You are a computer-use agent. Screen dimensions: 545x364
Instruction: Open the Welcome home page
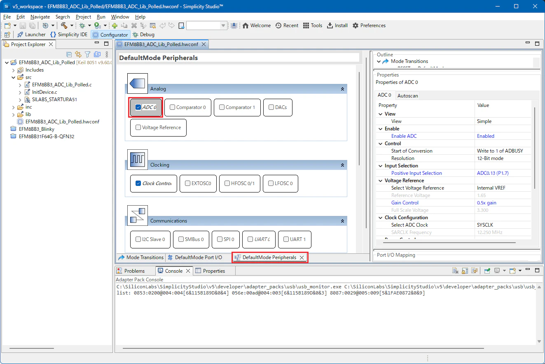point(257,26)
